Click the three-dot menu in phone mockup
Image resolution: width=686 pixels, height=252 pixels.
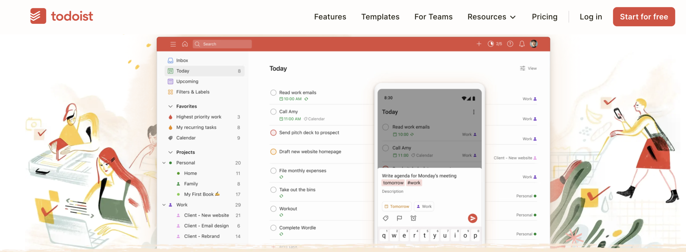[x=474, y=112]
